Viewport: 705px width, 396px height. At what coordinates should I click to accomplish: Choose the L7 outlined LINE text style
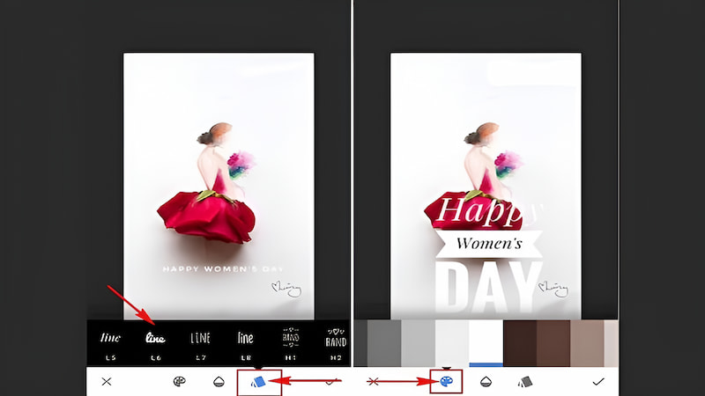(x=201, y=343)
